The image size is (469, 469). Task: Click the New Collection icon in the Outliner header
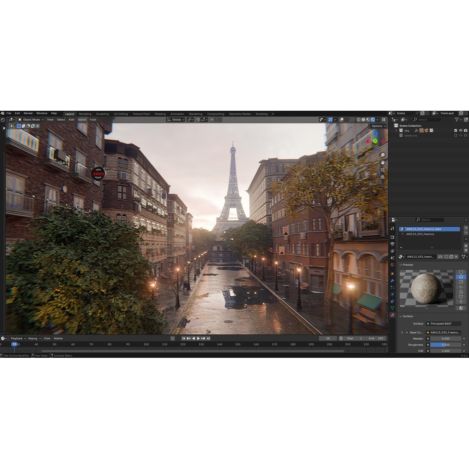[466, 119]
